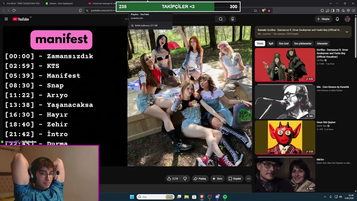Start voice search with the microphone icon
The image size is (357, 201).
click(232, 19)
